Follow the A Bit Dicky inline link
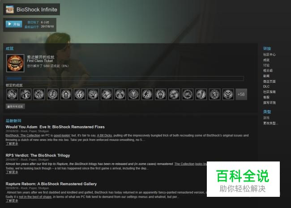Screen dimensions: 291x208 coord(104,136)
